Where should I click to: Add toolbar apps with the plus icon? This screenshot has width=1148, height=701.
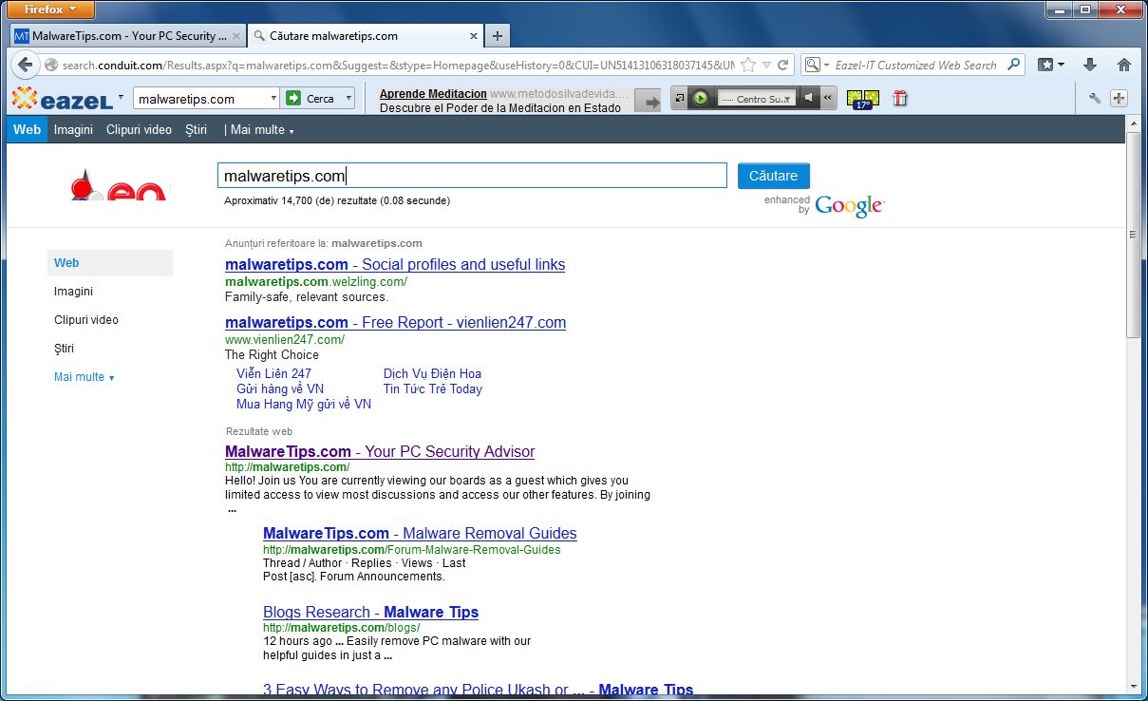1119,99
